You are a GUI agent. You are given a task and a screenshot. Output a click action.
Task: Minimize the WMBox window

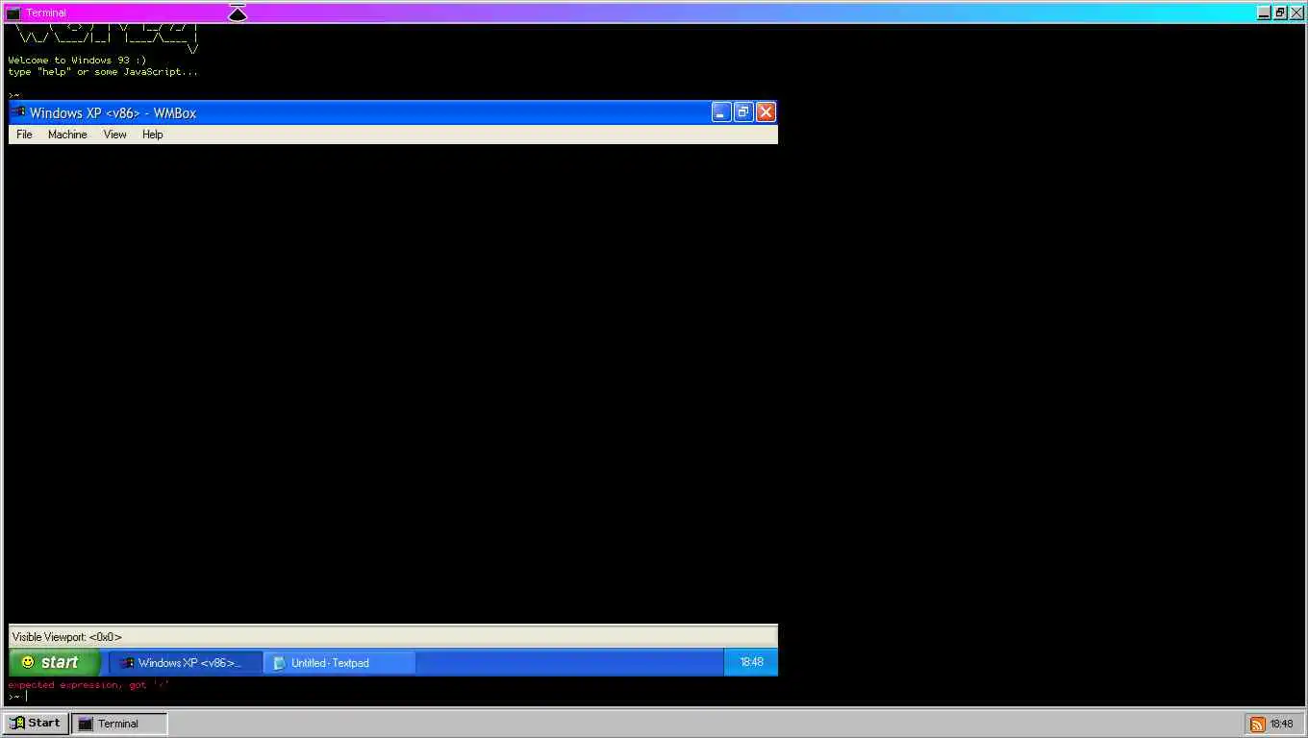click(721, 112)
